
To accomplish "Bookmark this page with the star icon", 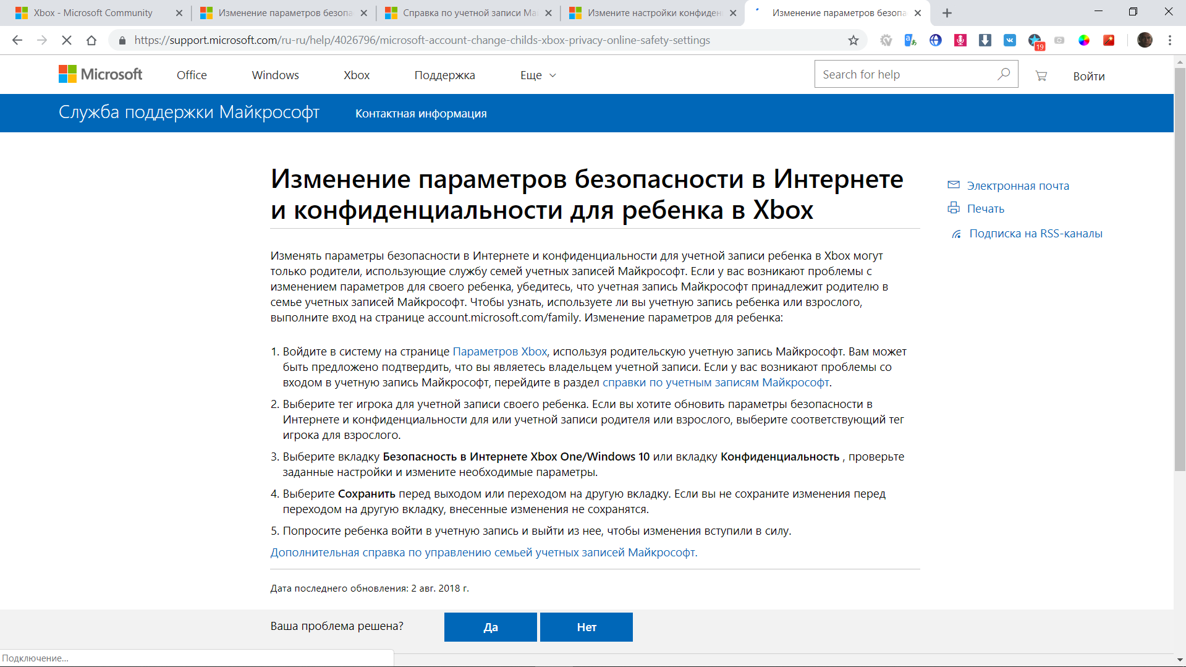I will point(853,40).
